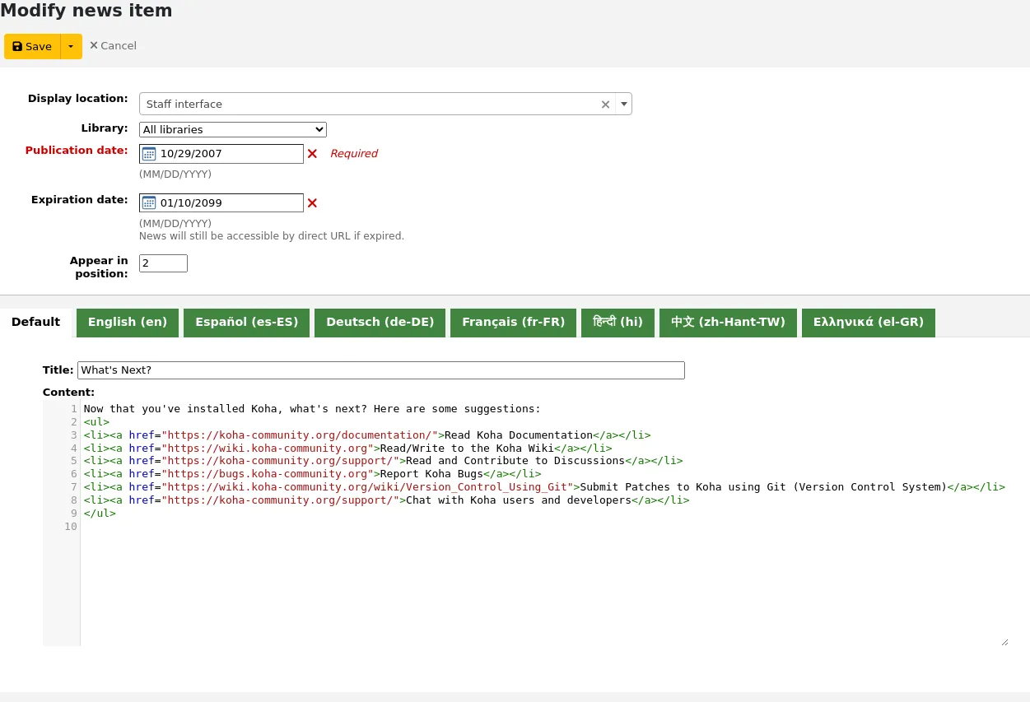Viewport: 1030px width, 702px height.
Task: Switch to the English (en) tab
Action: (x=128, y=323)
